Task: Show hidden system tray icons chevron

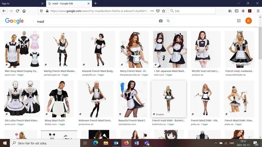Action: click(x=216, y=143)
